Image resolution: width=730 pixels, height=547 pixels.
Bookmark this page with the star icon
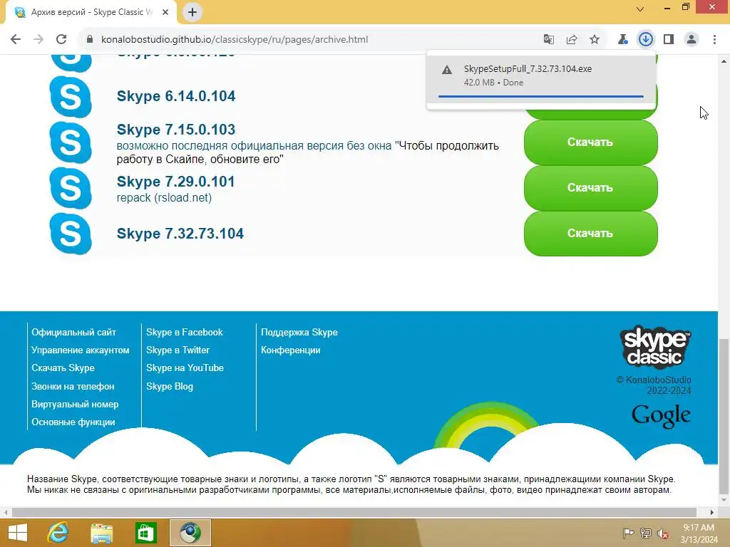595,40
